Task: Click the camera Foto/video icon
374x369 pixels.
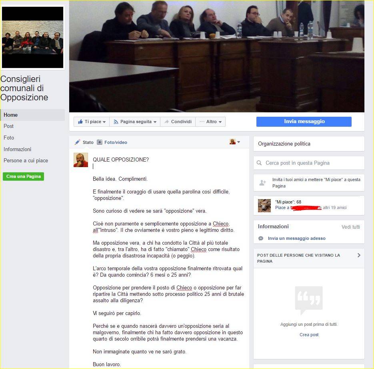Action: pyautogui.click(x=100, y=142)
